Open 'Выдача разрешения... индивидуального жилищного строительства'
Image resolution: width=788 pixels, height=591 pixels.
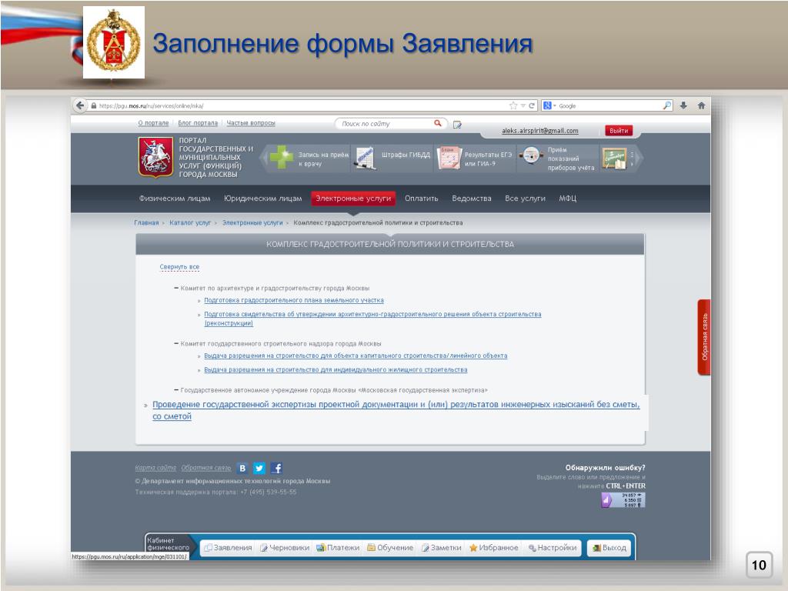coord(336,370)
